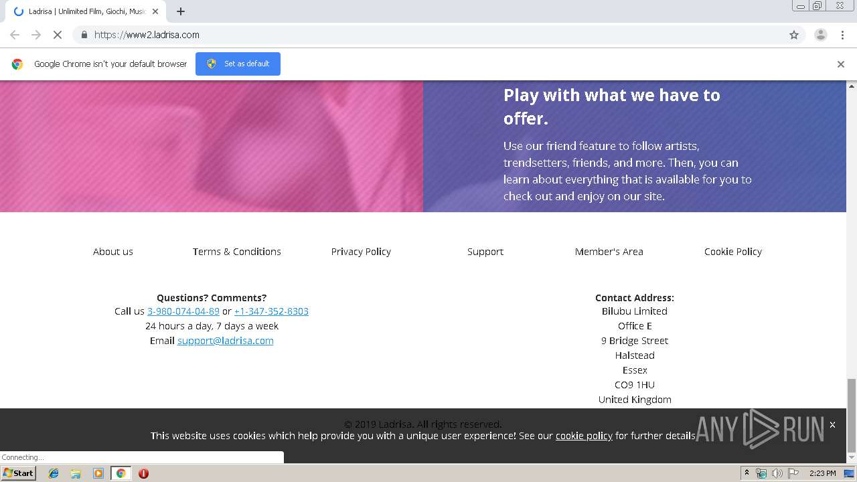Click 'CO9 1HU' postcode text
Screen dimensions: 857x482
point(635,385)
